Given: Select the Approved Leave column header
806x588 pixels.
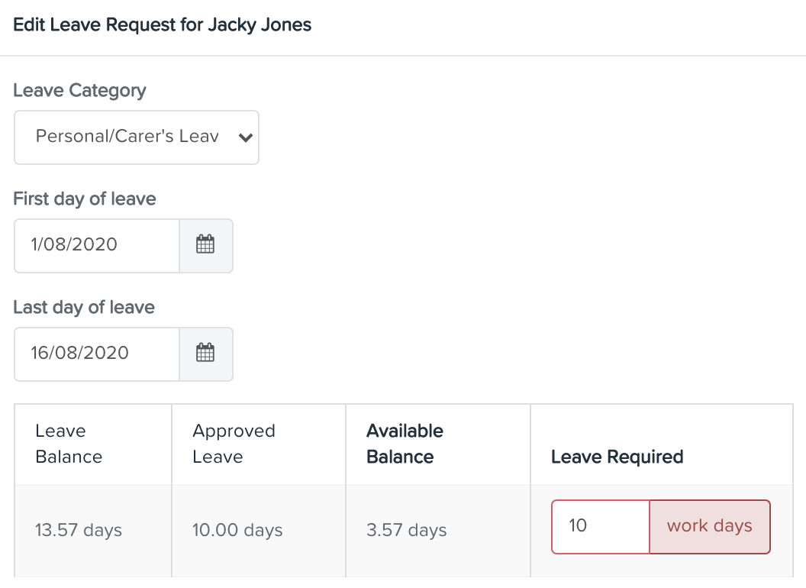Looking at the screenshot, I should [x=234, y=444].
